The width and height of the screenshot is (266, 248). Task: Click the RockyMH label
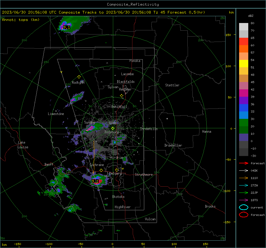[x=78, y=83]
